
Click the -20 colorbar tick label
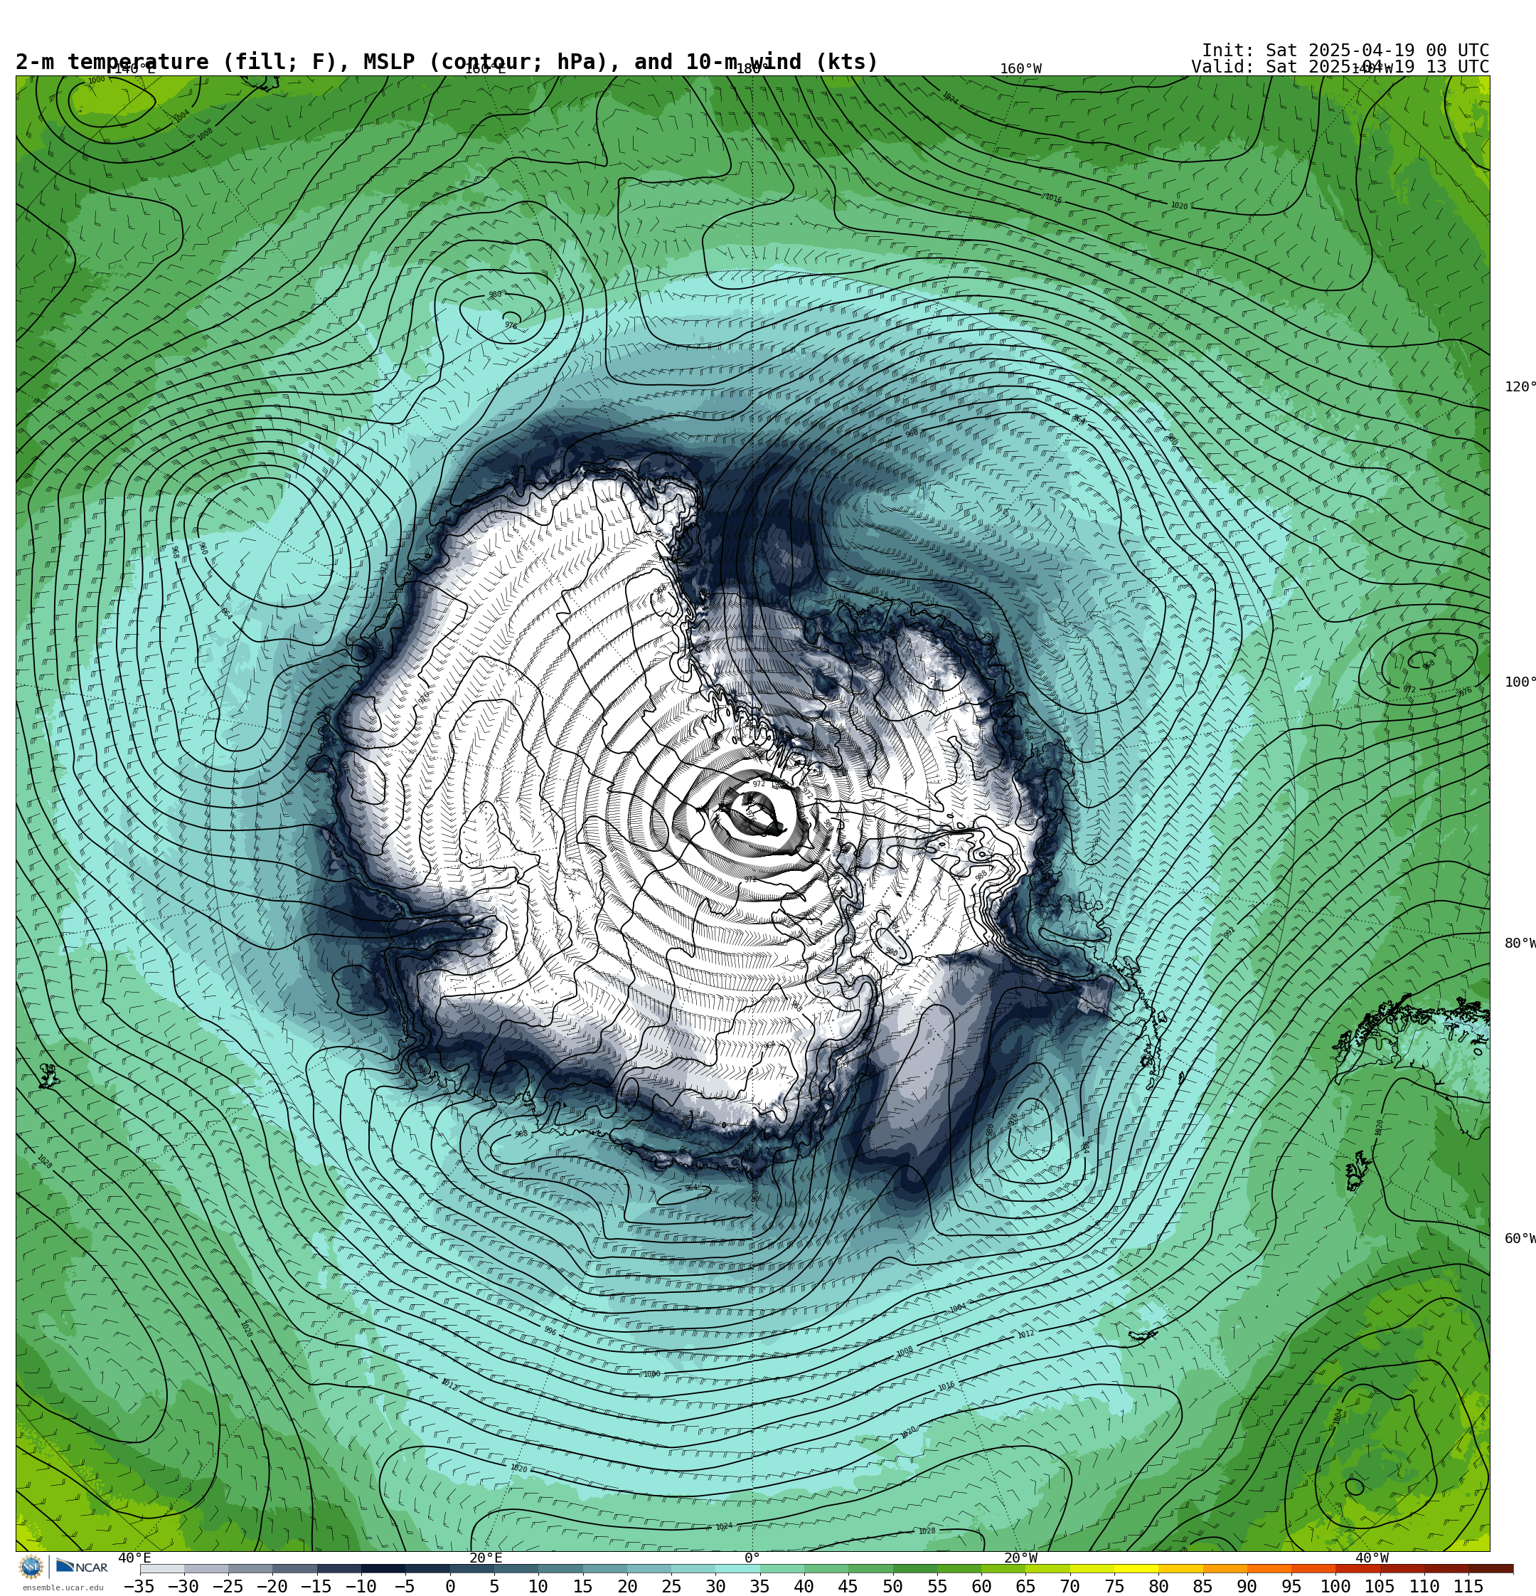(272, 1587)
